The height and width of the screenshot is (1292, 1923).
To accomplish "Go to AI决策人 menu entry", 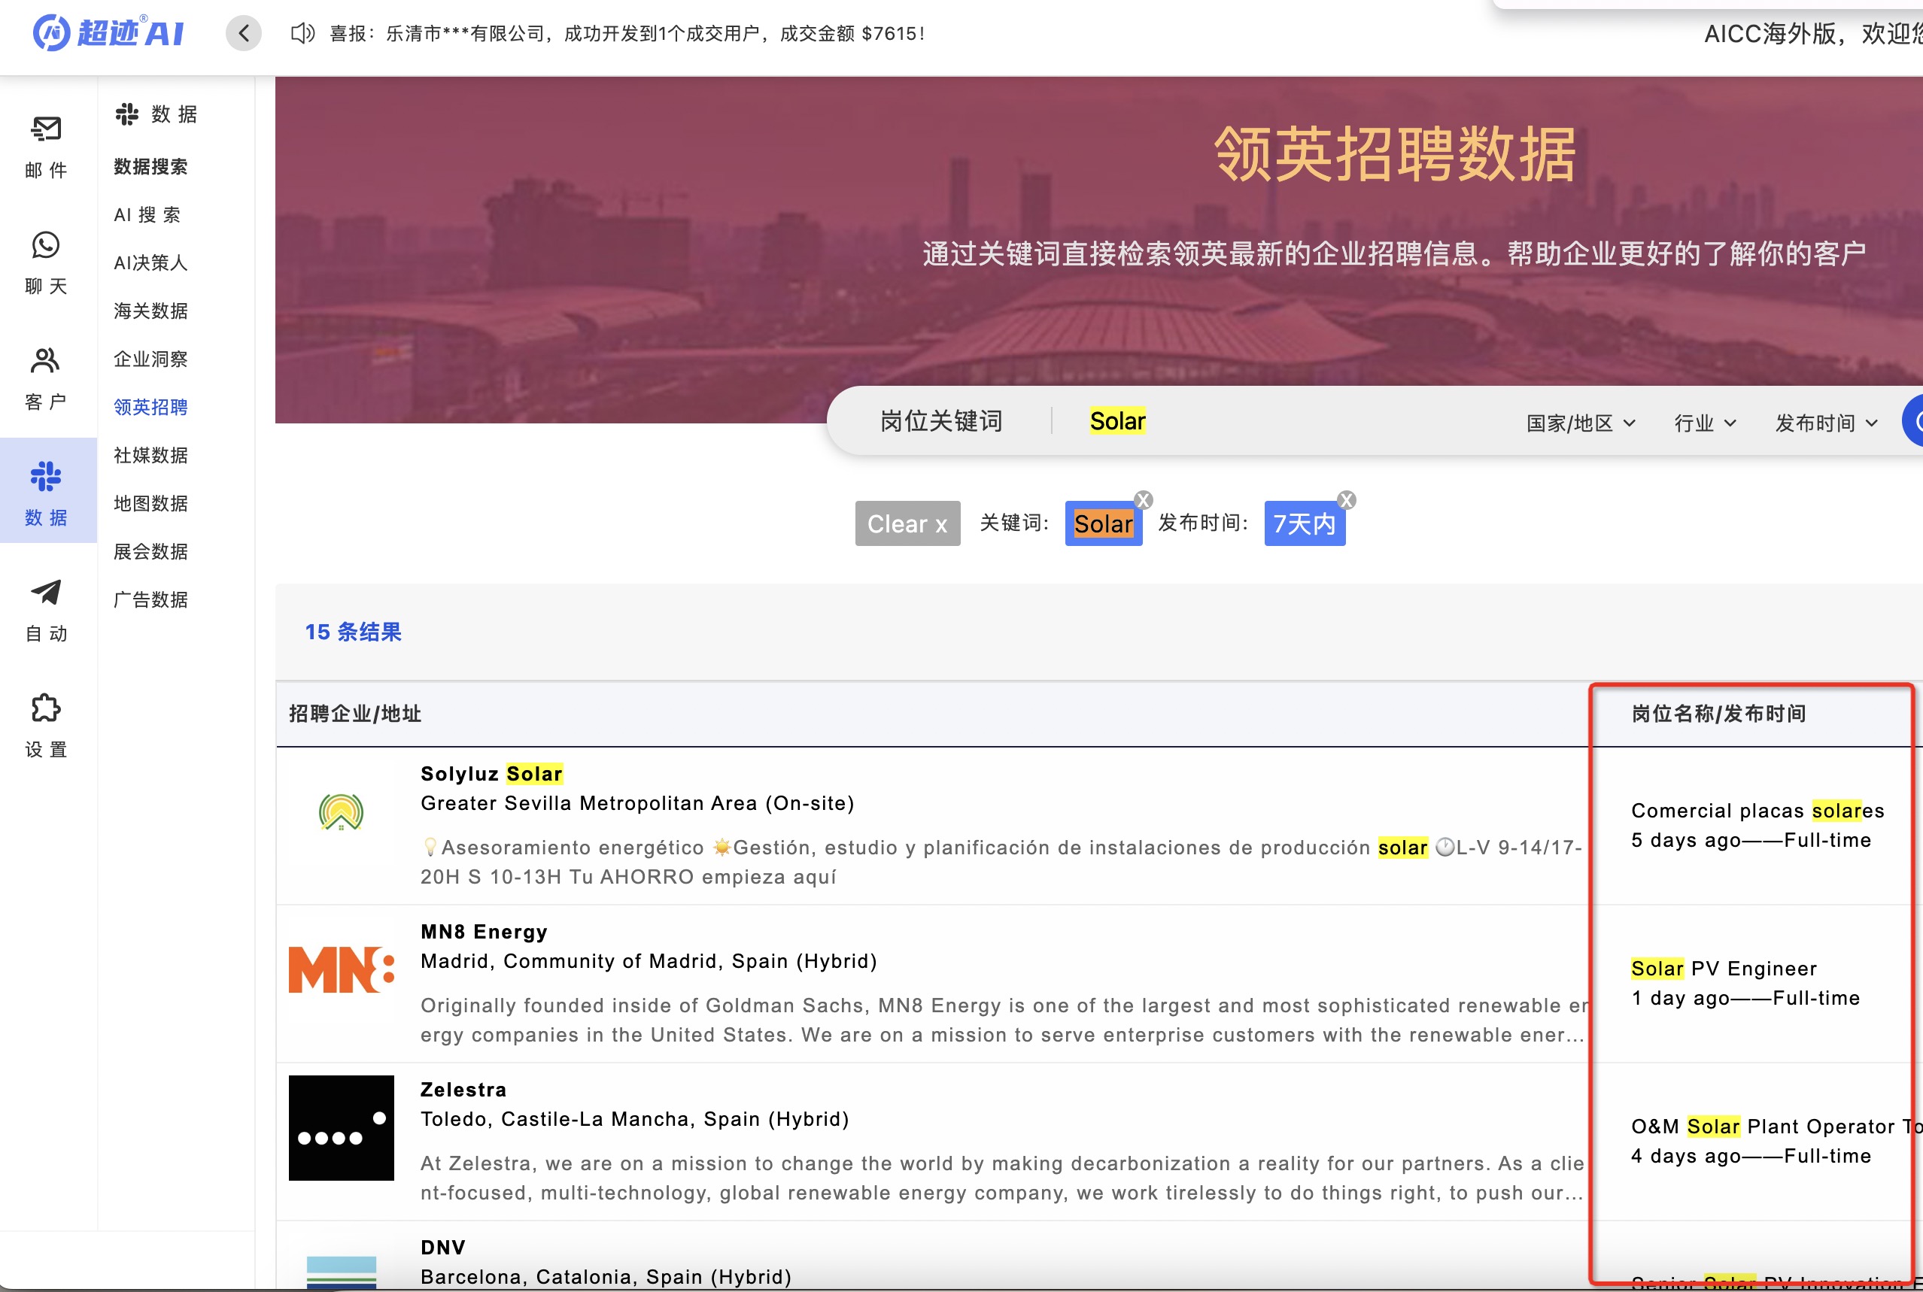I will coord(150,263).
